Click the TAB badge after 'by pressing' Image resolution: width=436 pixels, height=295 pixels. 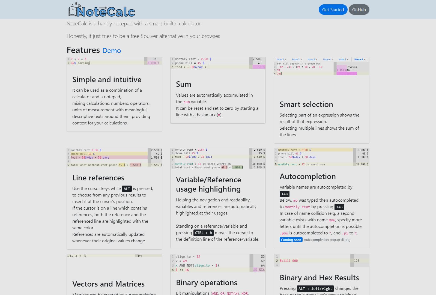tap(339, 207)
